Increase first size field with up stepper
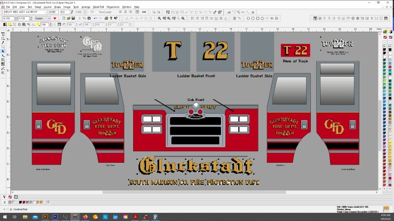This screenshot has height=221, width=394. 16,17
